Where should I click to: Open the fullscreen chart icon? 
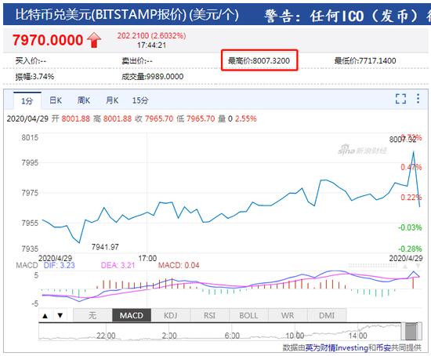pos(400,99)
